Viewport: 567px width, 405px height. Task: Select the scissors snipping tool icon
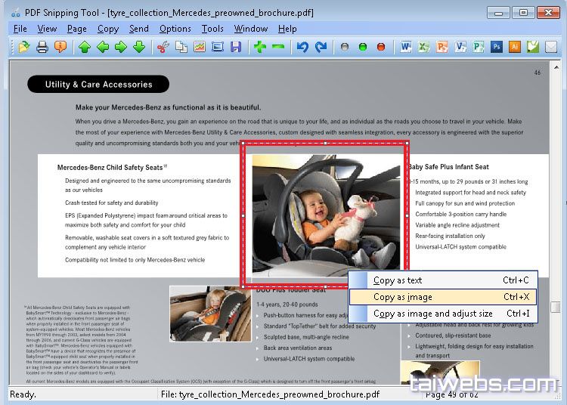163,47
